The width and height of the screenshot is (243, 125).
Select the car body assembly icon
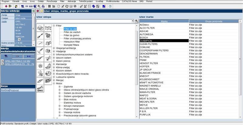click(40, 28)
